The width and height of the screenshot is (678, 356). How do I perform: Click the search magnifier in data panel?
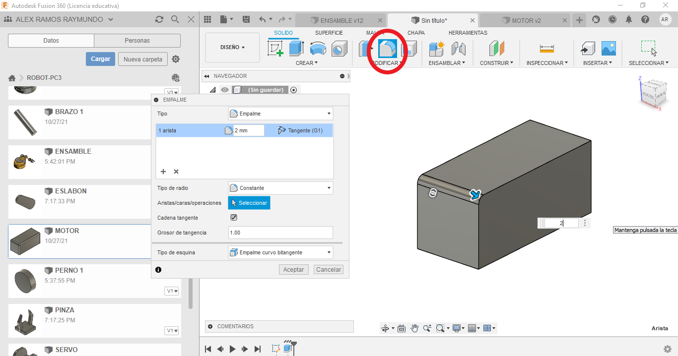tap(175, 19)
